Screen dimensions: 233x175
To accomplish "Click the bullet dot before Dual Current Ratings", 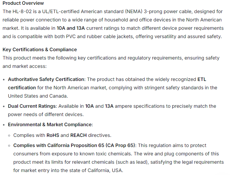I will click(x=4, y=107).
